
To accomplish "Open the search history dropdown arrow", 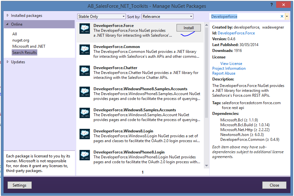I will (287, 17).
